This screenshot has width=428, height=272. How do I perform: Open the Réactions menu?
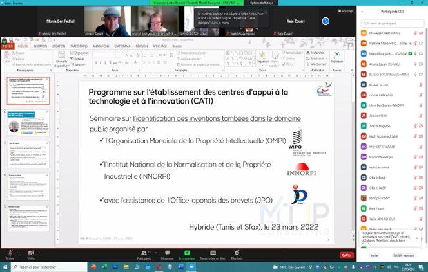tap(237, 253)
